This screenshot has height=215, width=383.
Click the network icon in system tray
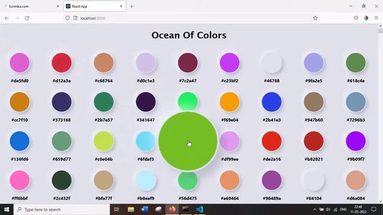[x=335, y=210]
